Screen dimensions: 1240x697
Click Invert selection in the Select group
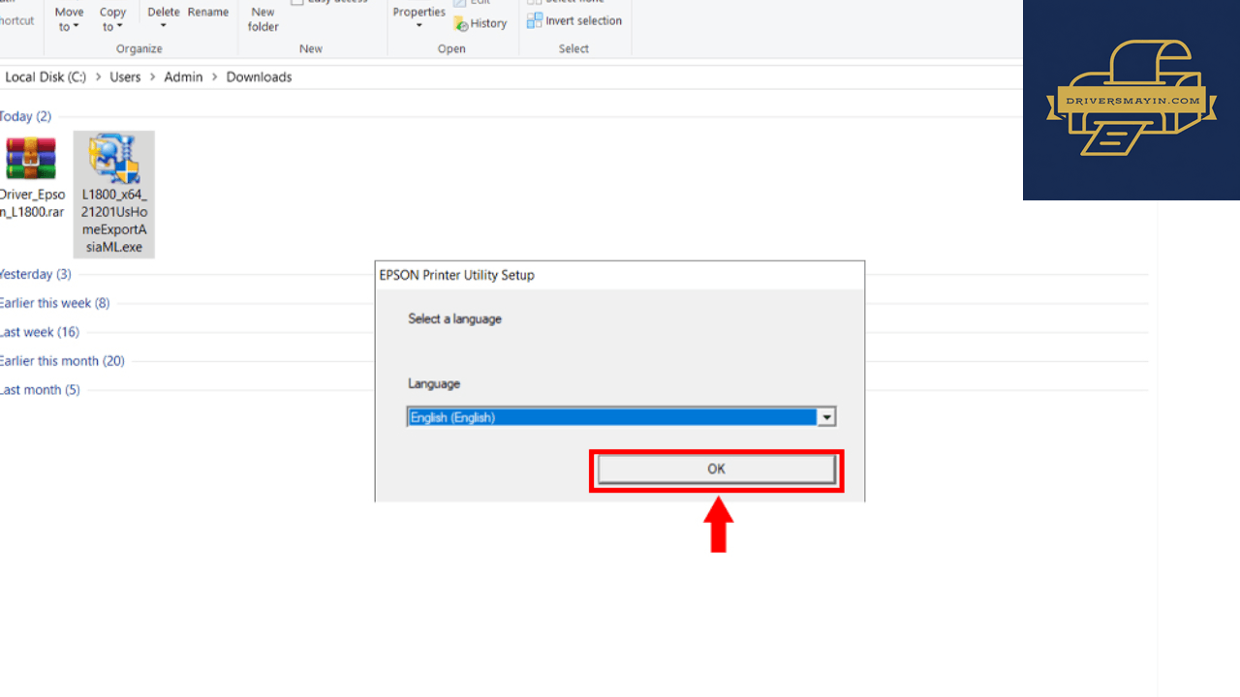point(574,20)
